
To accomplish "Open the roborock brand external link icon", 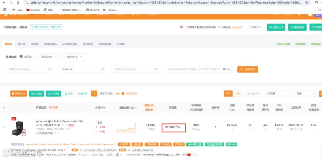I will (x=58, y=133).
